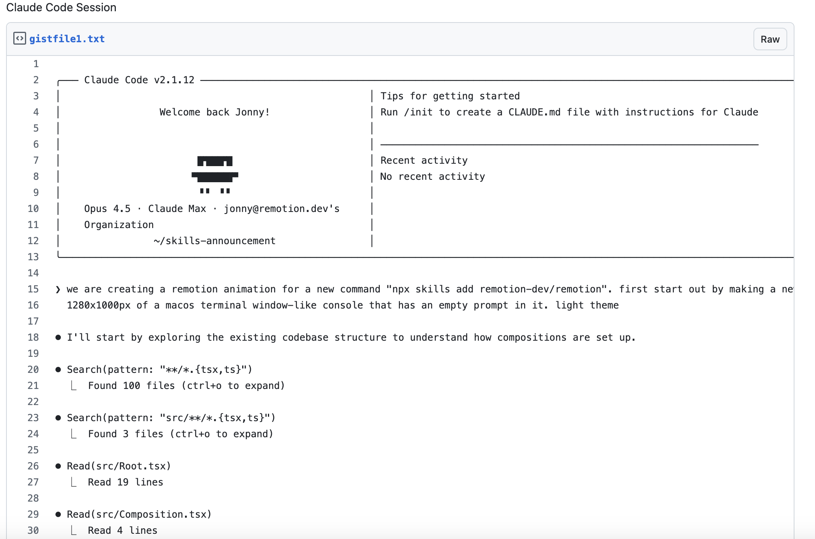Click the 'Welcome back Jonny!' text
The image size is (815, 539).
214,112
